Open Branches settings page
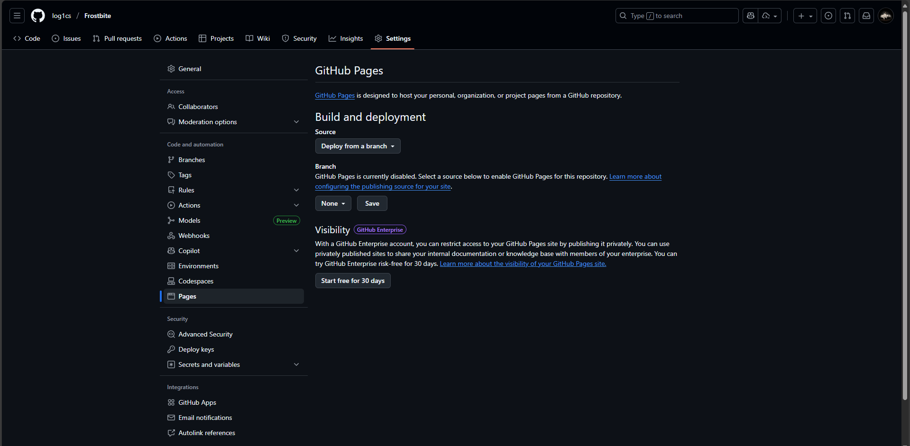910x446 pixels. [x=234, y=160]
